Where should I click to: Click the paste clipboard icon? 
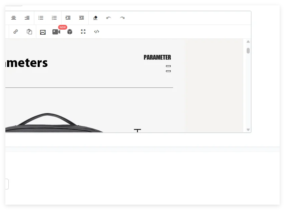click(29, 32)
